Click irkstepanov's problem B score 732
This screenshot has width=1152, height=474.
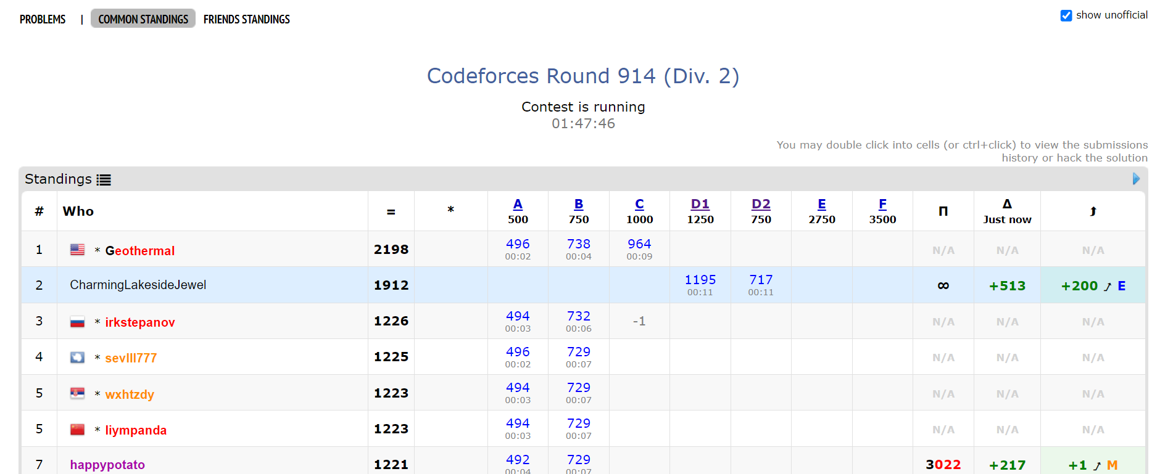click(579, 316)
